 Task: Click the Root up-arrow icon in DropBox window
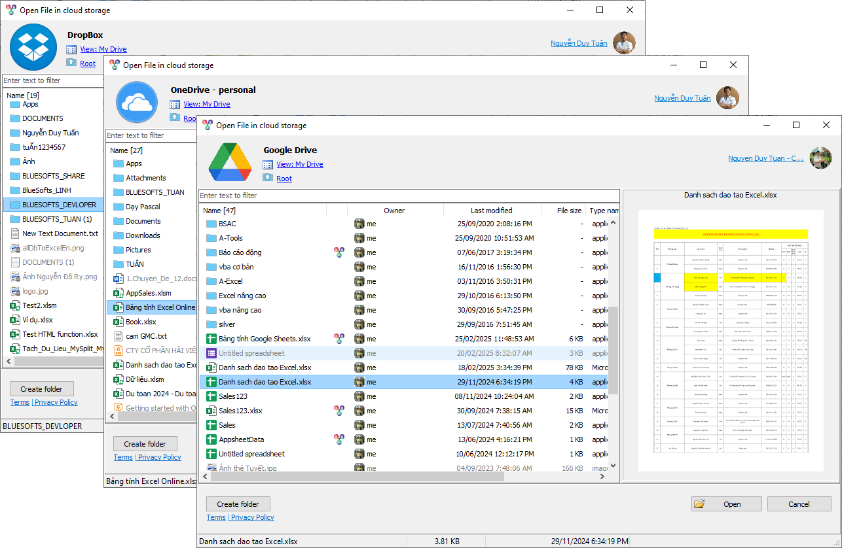[x=71, y=62]
